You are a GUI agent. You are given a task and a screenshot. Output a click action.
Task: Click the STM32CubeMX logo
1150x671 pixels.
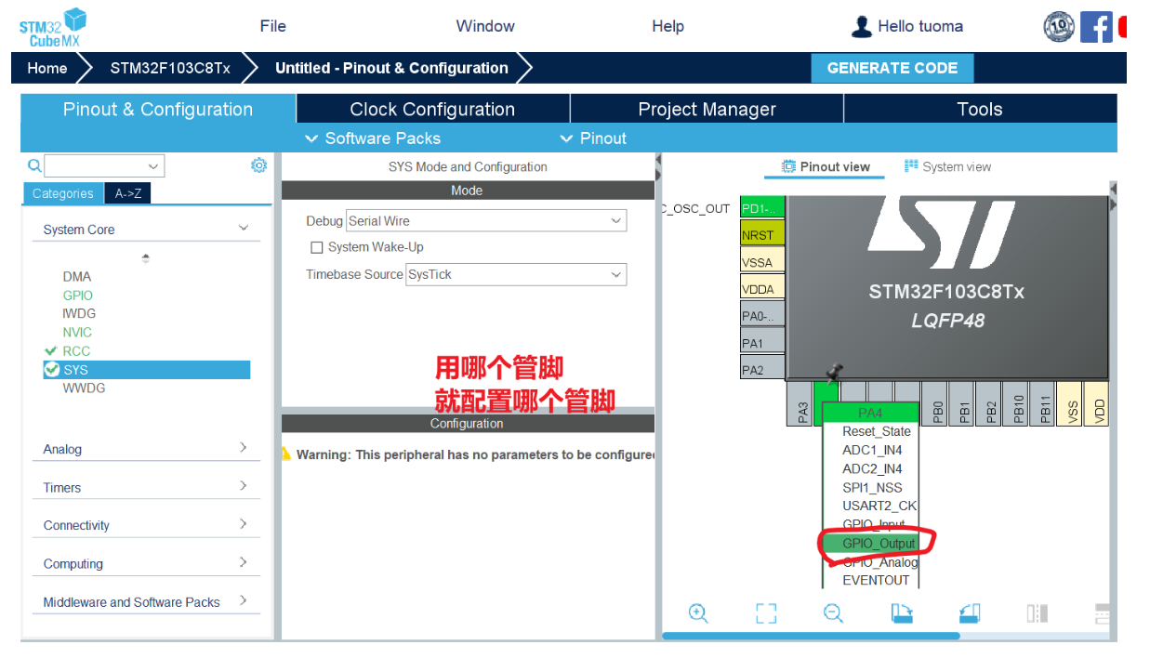coord(52,27)
